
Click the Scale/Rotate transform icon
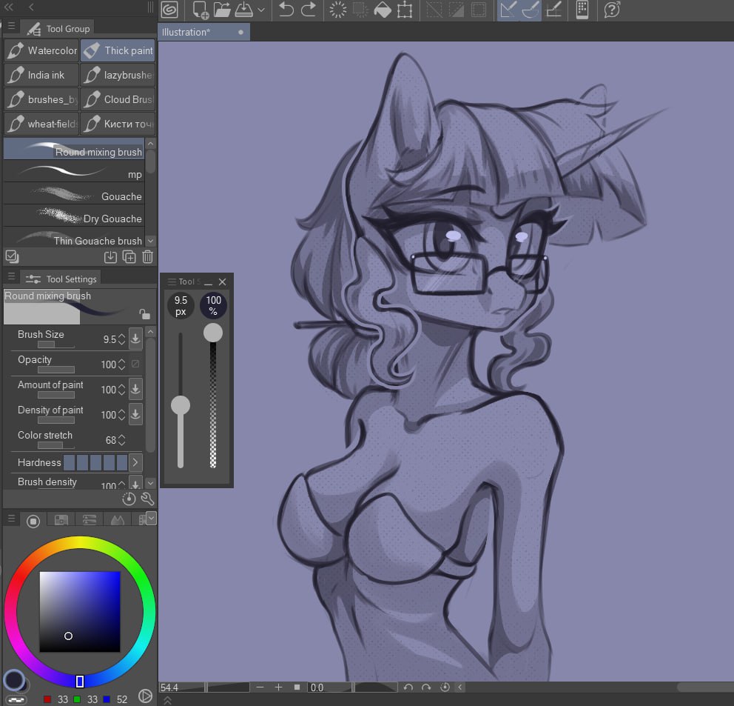(405, 10)
